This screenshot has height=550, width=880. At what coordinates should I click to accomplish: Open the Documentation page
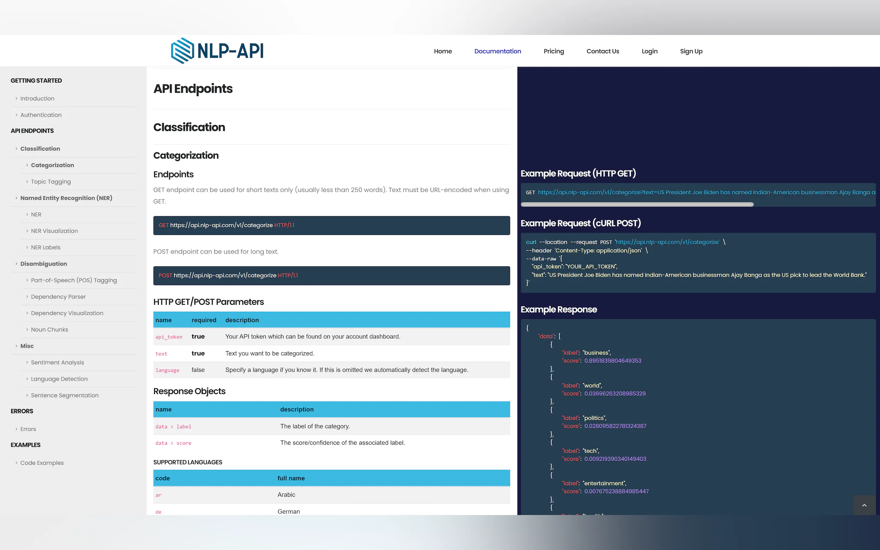click(x=498, y=51)
